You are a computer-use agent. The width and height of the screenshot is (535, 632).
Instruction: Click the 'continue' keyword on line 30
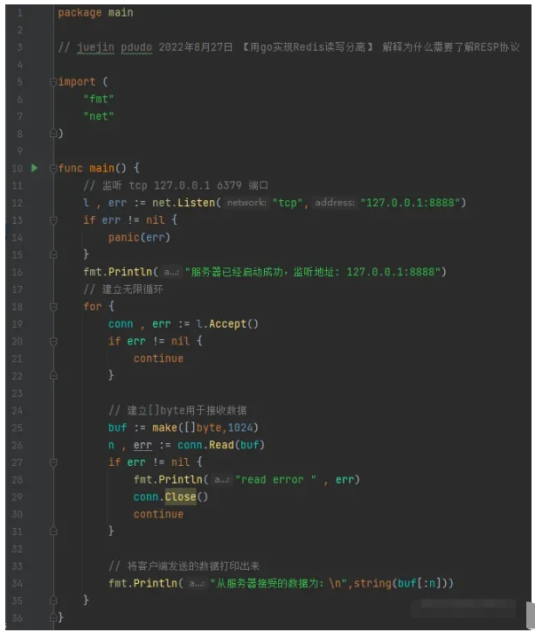tap(158, 514)
